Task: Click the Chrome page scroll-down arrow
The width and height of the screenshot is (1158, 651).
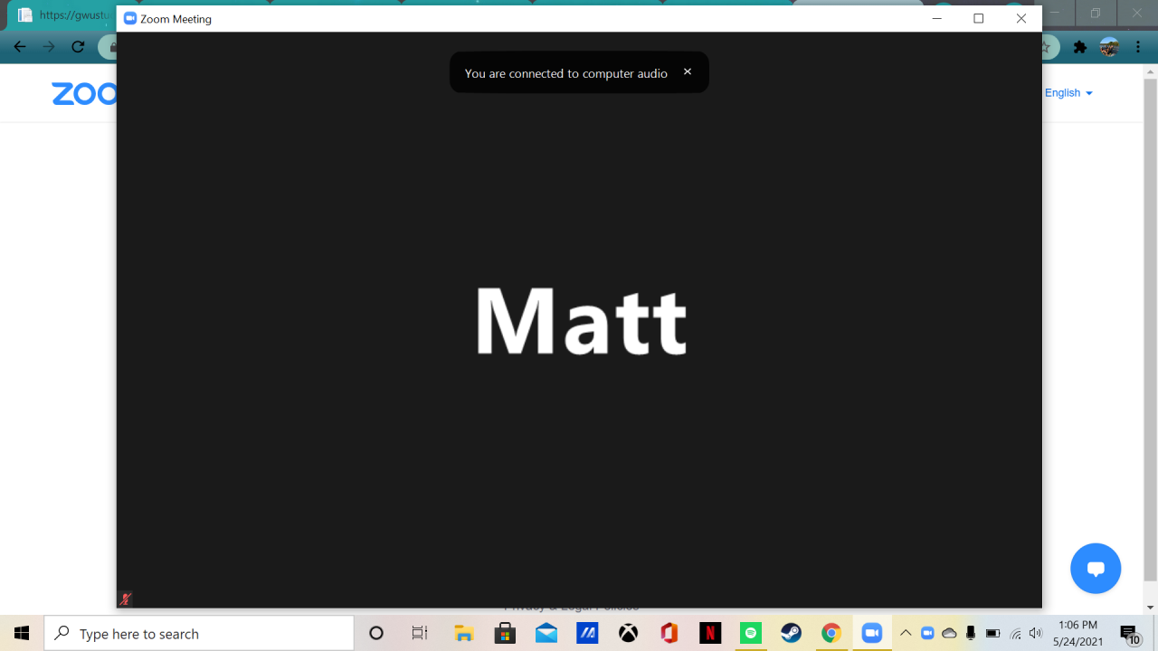Action: 1150,608
